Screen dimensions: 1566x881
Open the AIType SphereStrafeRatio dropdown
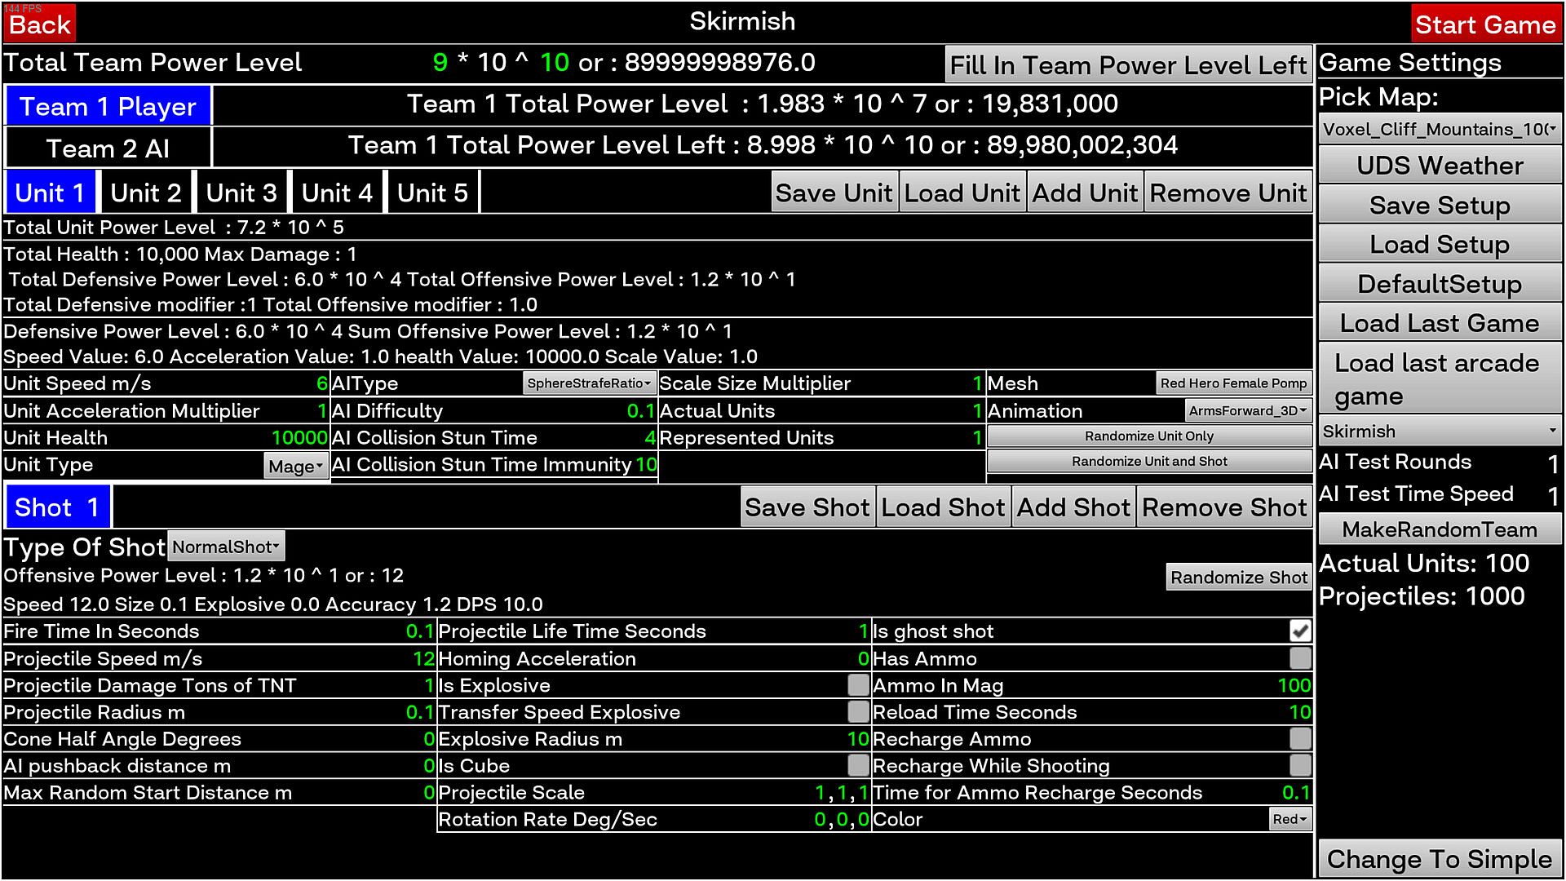tap(589, 383)
